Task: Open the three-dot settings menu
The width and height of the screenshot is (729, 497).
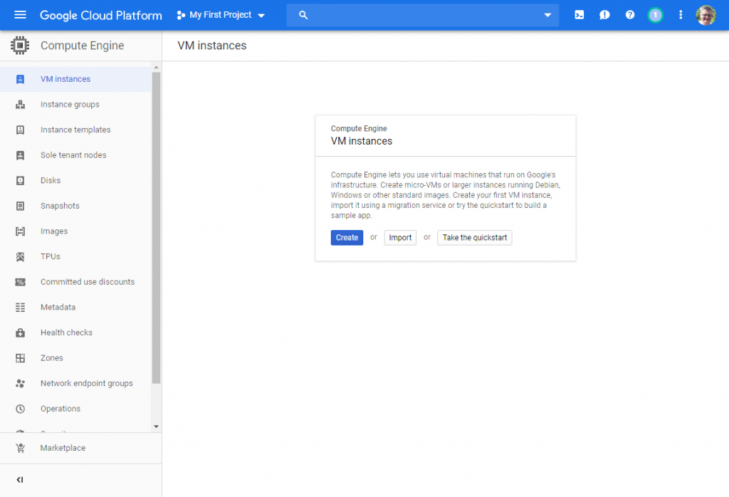Action: pyautogui.click(x=681, y=15)
